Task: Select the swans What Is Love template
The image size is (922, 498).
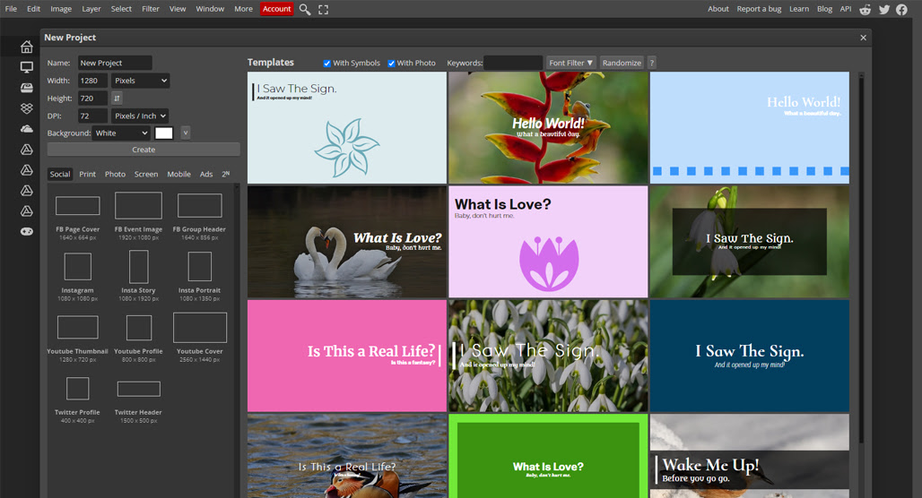Action: click(347, 242)
